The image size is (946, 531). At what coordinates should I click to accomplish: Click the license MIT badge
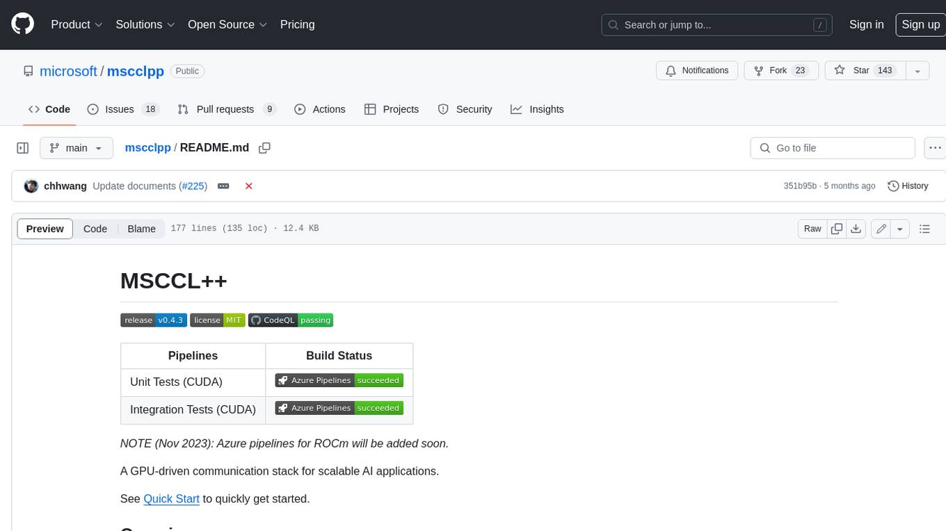[218, 320]
